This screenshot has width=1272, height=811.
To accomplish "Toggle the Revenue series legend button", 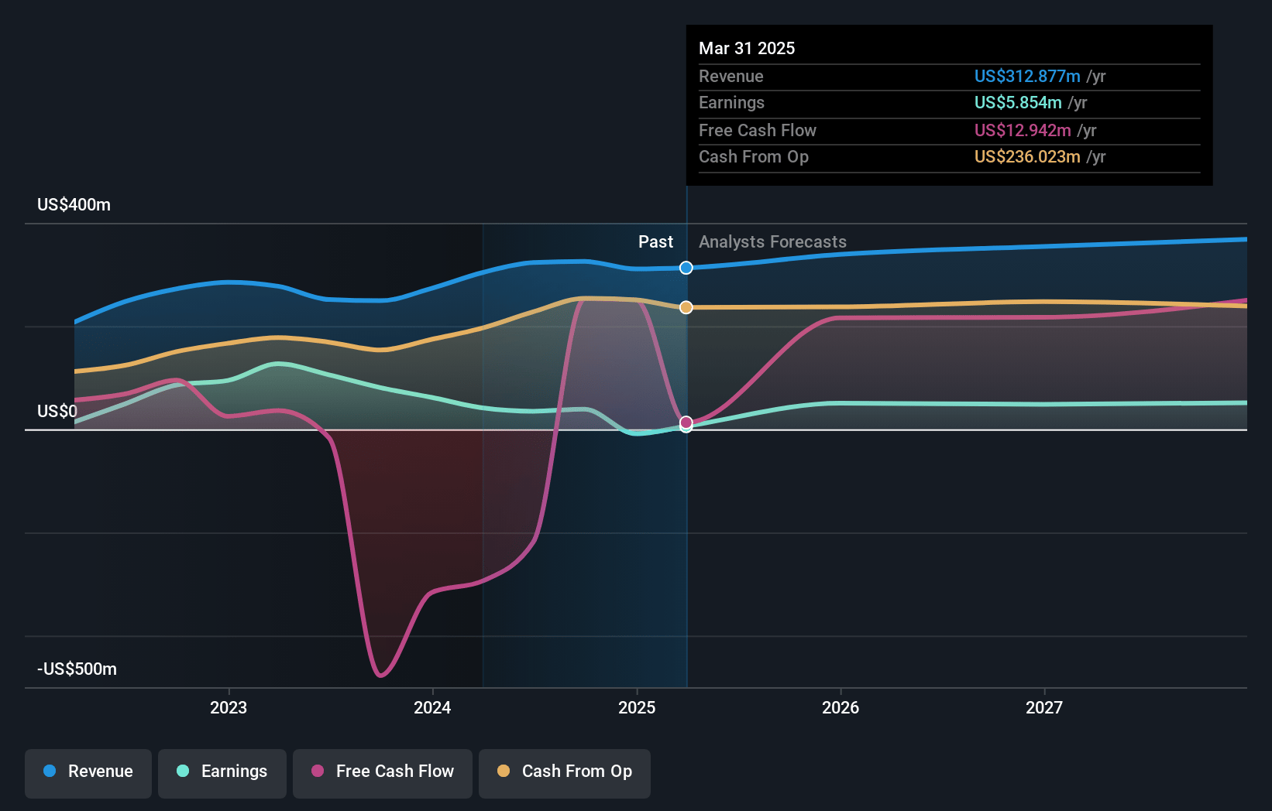I will [88, 773].
